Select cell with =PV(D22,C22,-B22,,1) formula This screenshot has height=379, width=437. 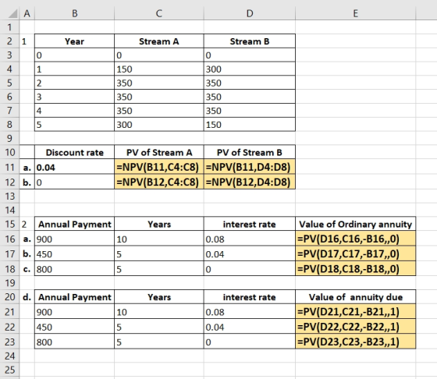(x=355, y=327)
